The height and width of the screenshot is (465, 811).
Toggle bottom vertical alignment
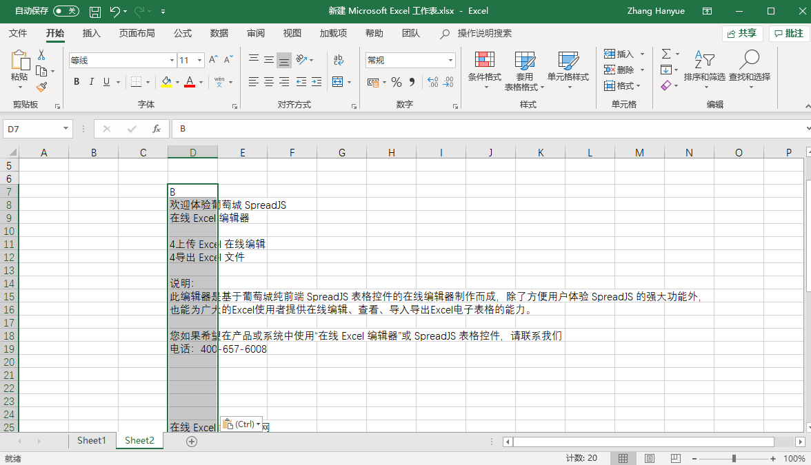(x=284, y=60)
